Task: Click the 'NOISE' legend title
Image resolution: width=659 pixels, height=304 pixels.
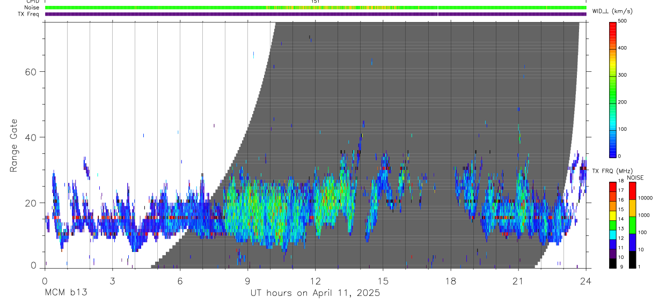Action: point(635,177)
